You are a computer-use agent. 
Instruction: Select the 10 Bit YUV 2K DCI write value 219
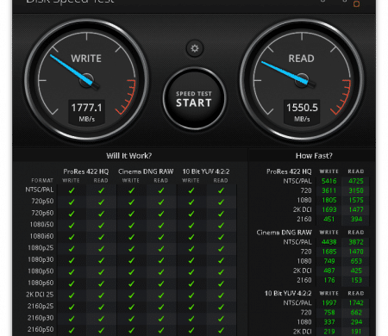pyautogui.click(x=329, y=331)
